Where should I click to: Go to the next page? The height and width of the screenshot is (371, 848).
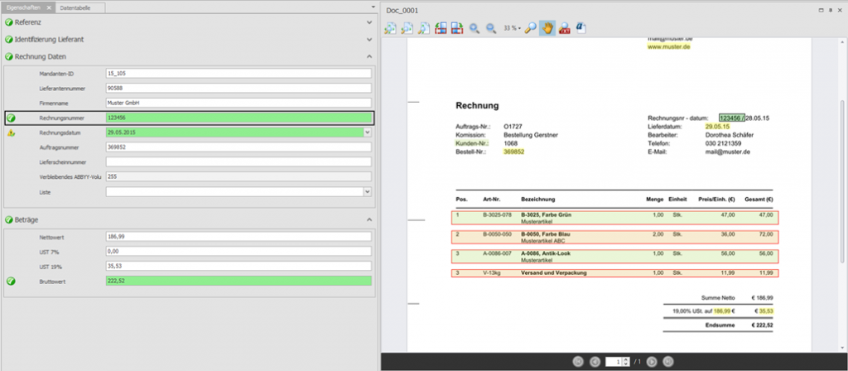click(x=652, y=362)
